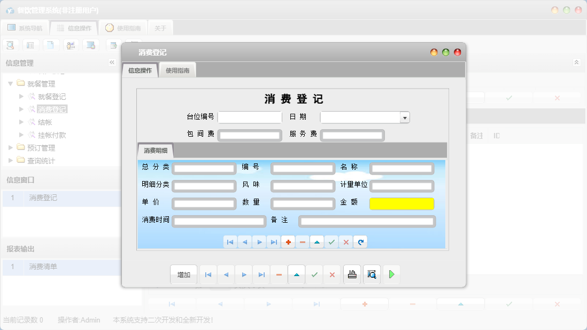Screen dimensions: 587x330
Task: Click the report list toolbar icon
Action: 30,45
